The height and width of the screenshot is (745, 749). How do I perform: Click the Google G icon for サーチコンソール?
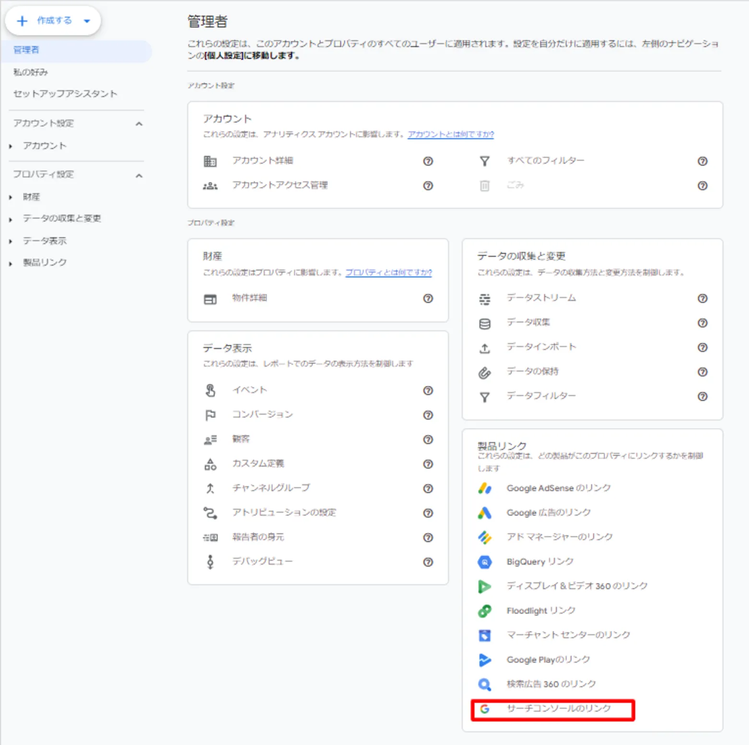pyautogui.click(x=485, y=709)
